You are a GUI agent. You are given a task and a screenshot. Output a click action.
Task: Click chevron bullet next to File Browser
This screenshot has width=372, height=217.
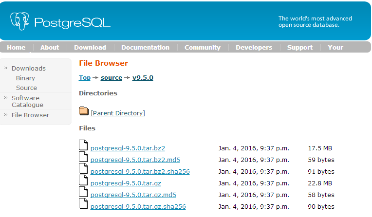tap(6, 115)
